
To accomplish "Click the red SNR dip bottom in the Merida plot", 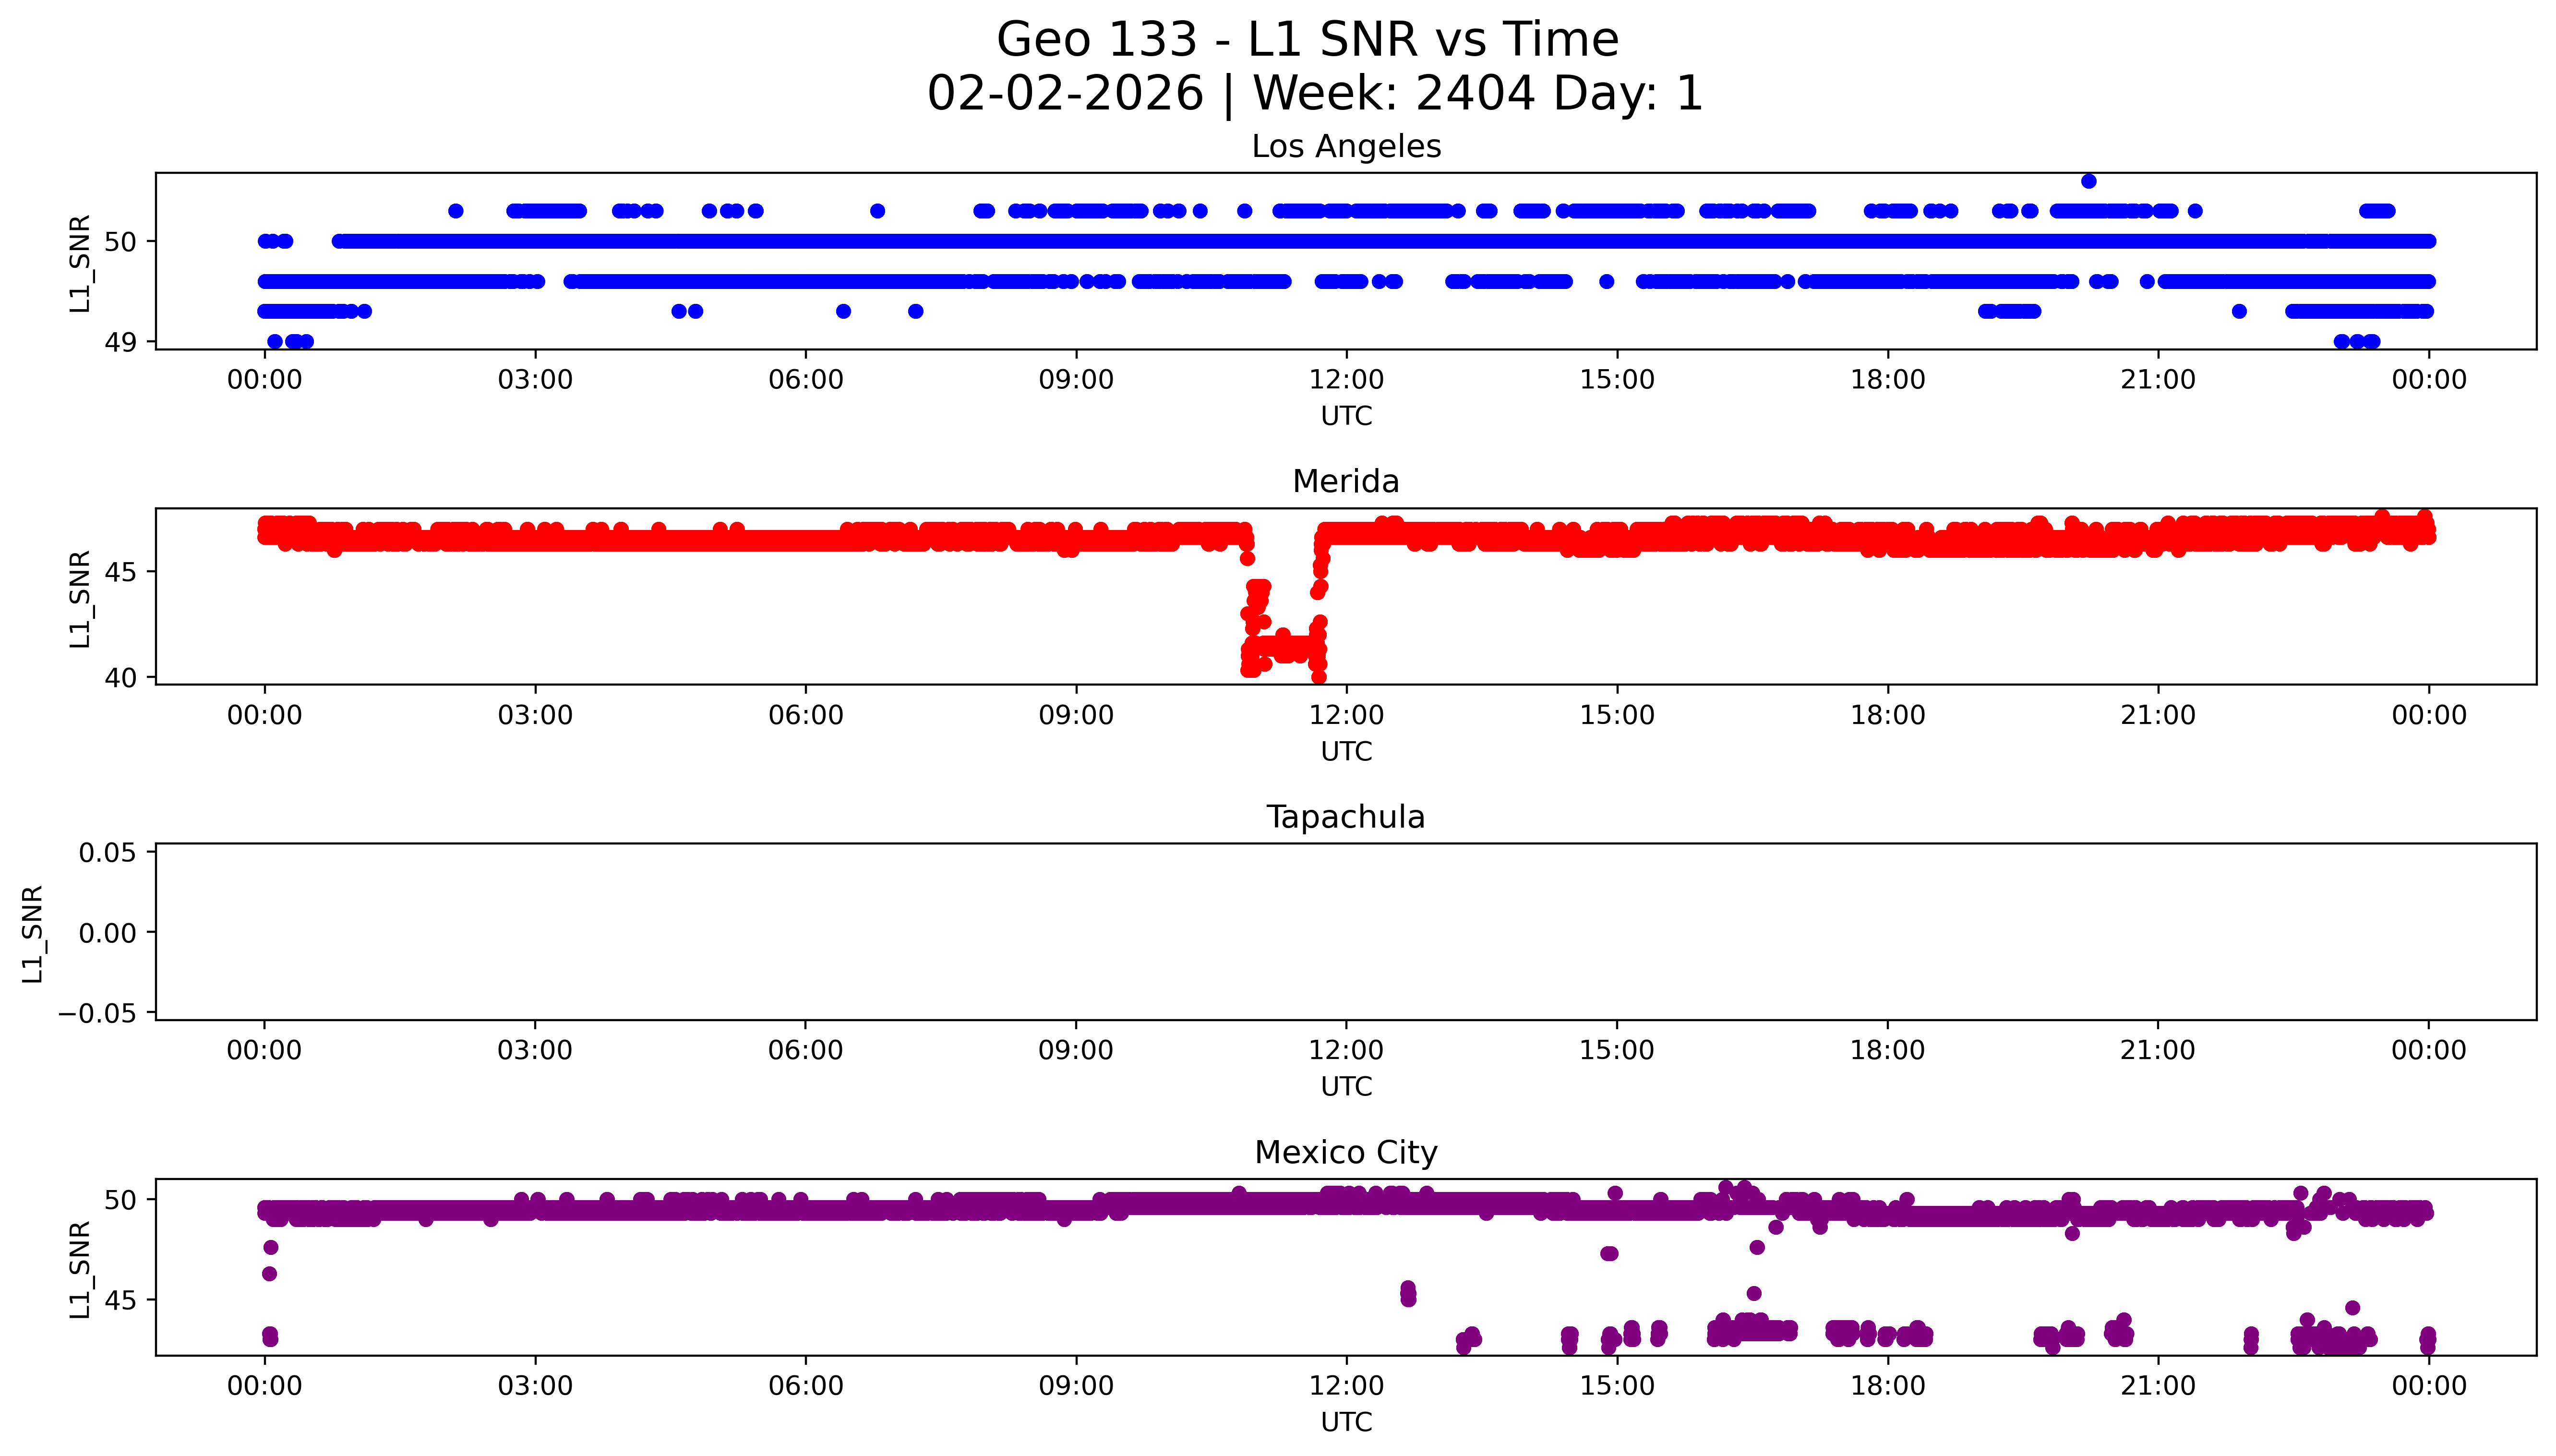I will click(1319, 676).
